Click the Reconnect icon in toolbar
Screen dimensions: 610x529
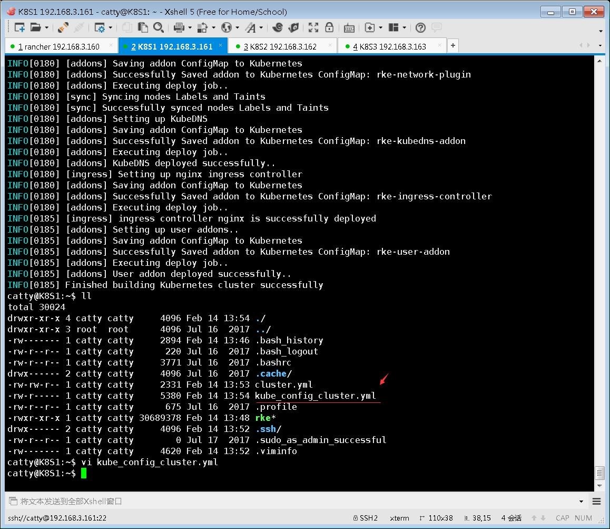click(x=80, y=27)
